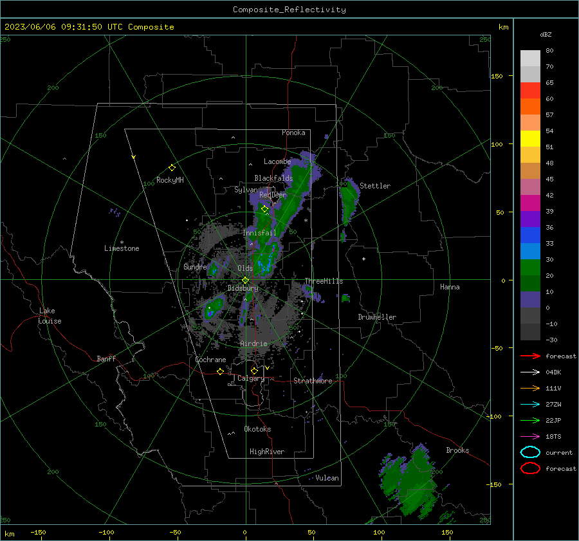
Task: Click the light gray 80 dBZ swatch
Action: click(530, 58)
